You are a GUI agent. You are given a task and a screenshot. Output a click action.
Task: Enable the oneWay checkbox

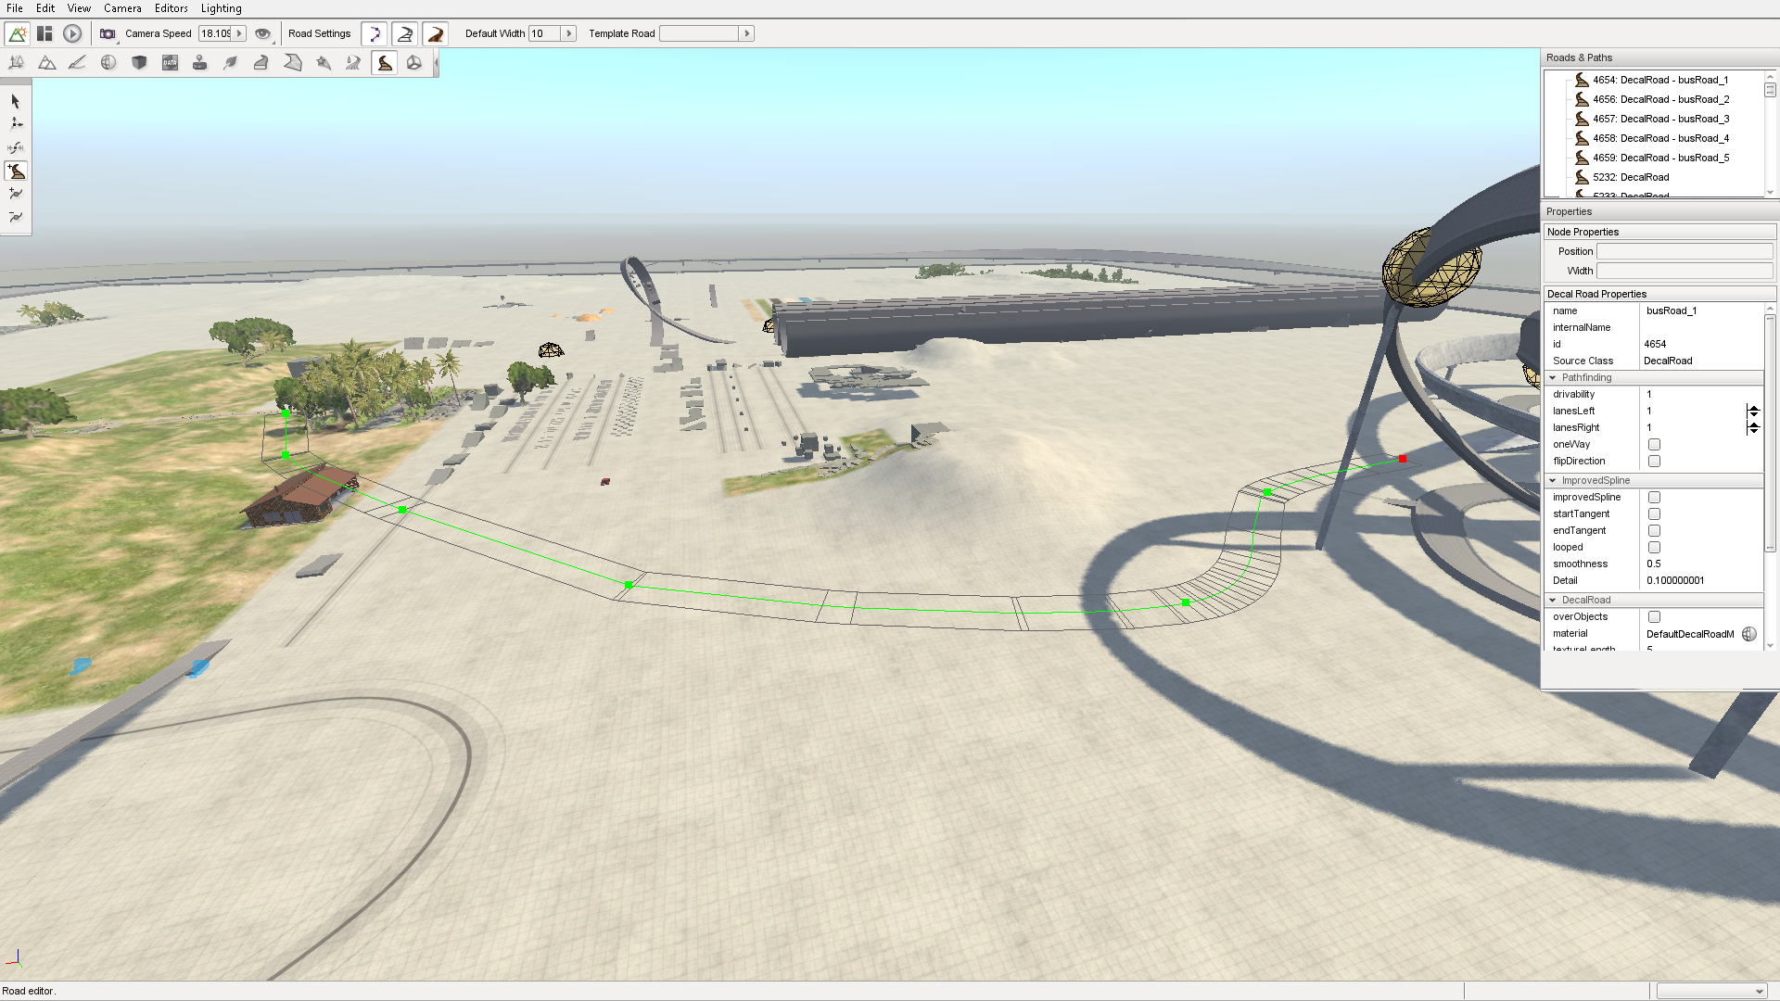pos(1655,445)
